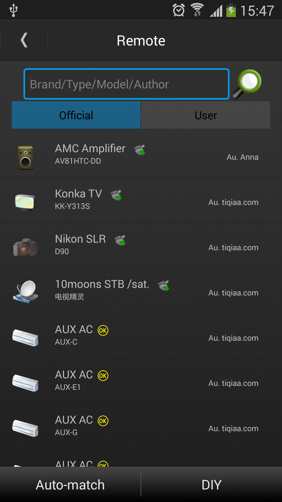Image resolution: width=282 pixels, height=502 pixels.
Task: Open the DIY option
Action: [x=212, y=484]
